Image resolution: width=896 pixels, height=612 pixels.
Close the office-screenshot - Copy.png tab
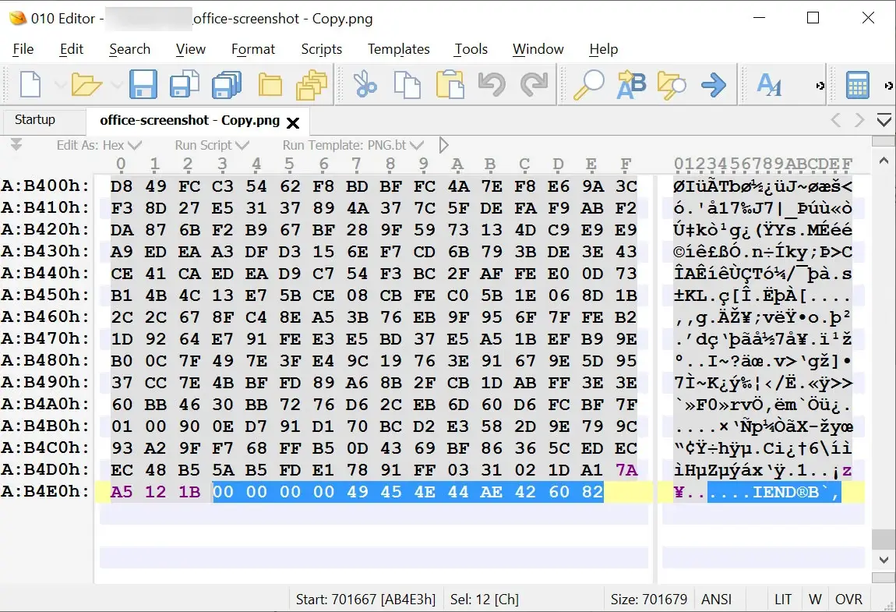click(x=293, y=122)
